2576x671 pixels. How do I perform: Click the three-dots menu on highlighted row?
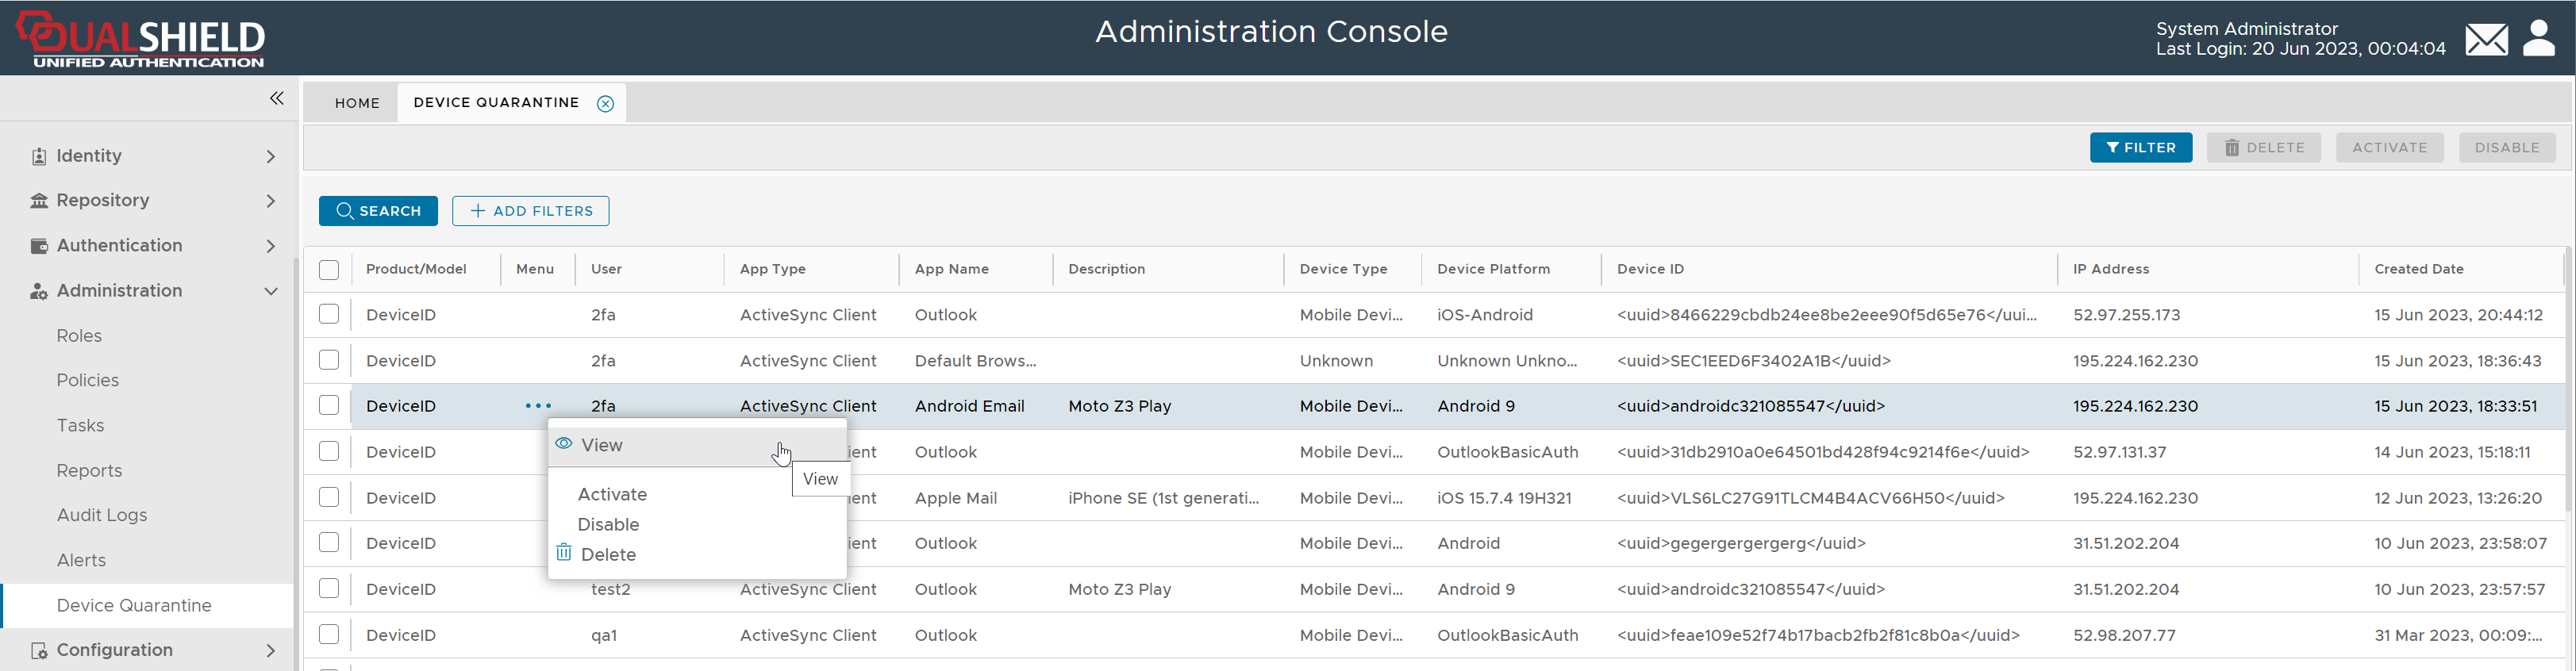[x=538, y=406]
